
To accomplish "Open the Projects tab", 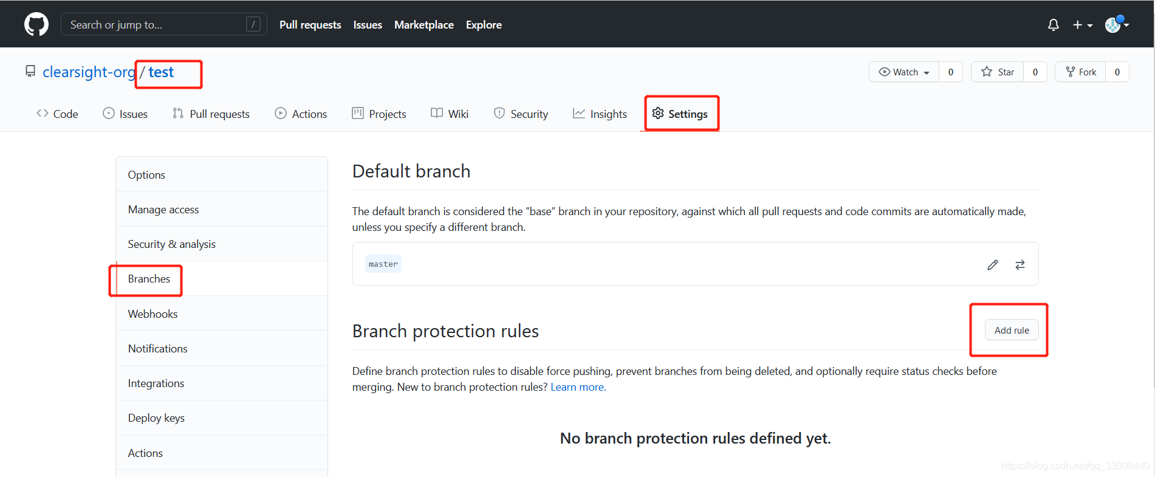I will [379, 114].
